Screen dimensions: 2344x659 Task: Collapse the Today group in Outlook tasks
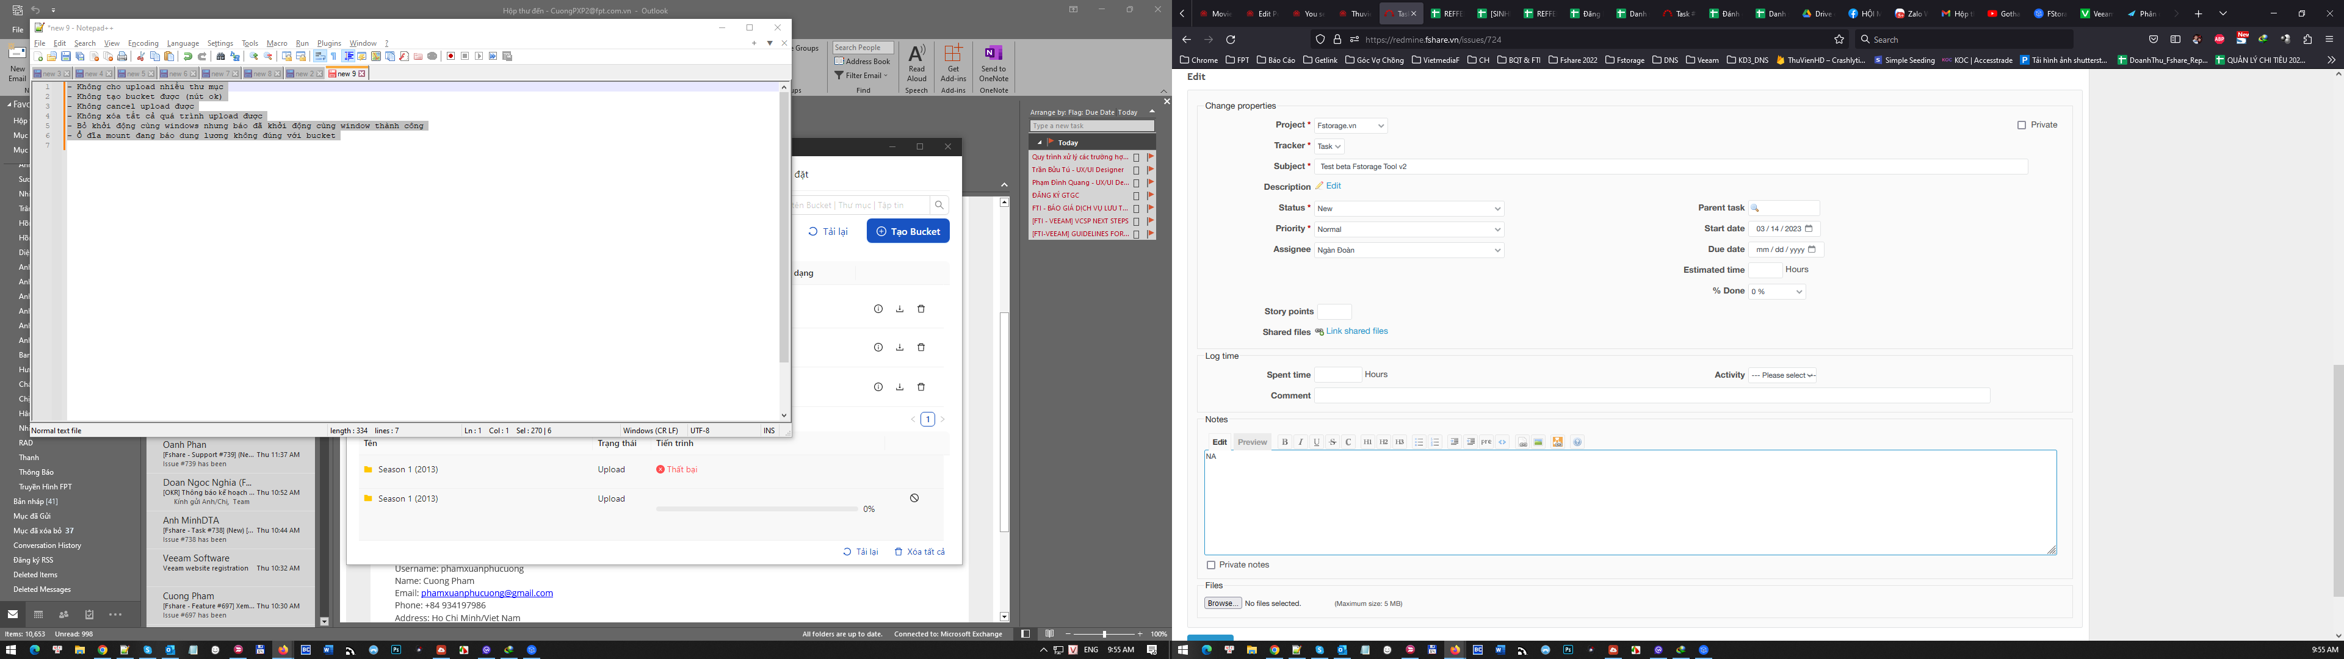(x=1040, y=143)
